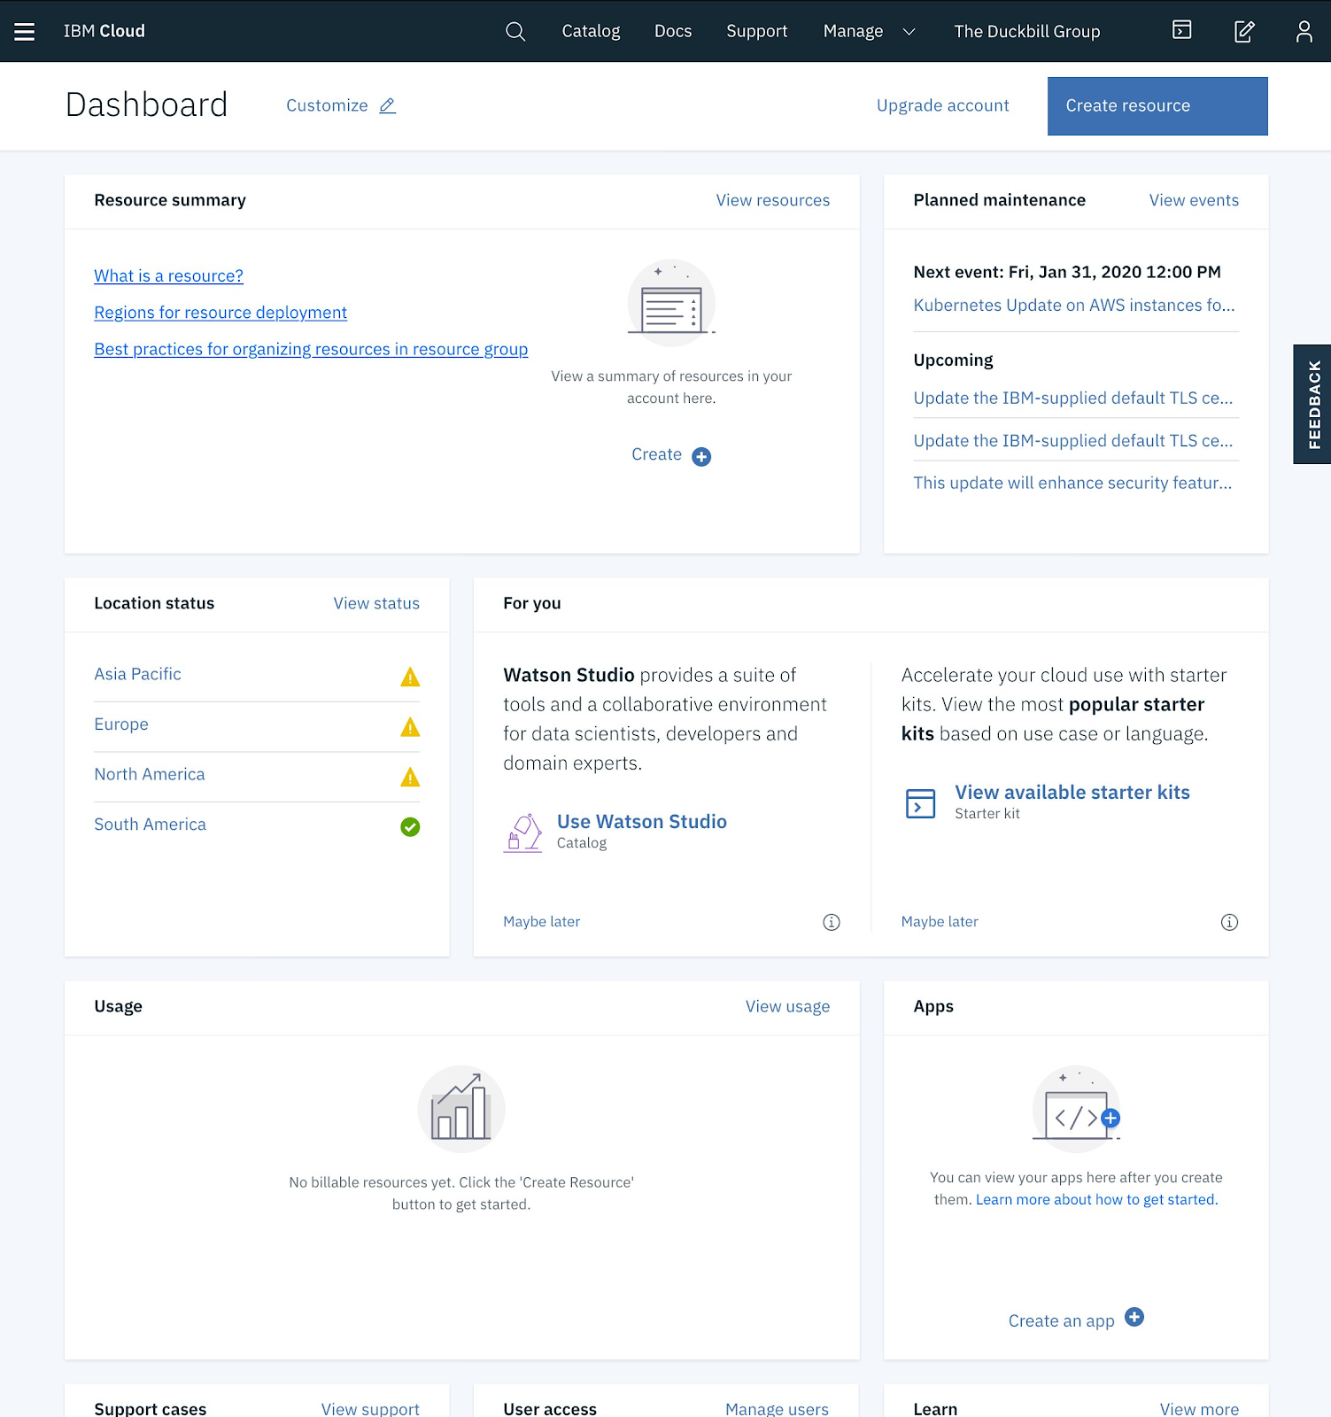Open the Europe location link
Viewport: 1331px width, 1417px height.
(121, 724)
